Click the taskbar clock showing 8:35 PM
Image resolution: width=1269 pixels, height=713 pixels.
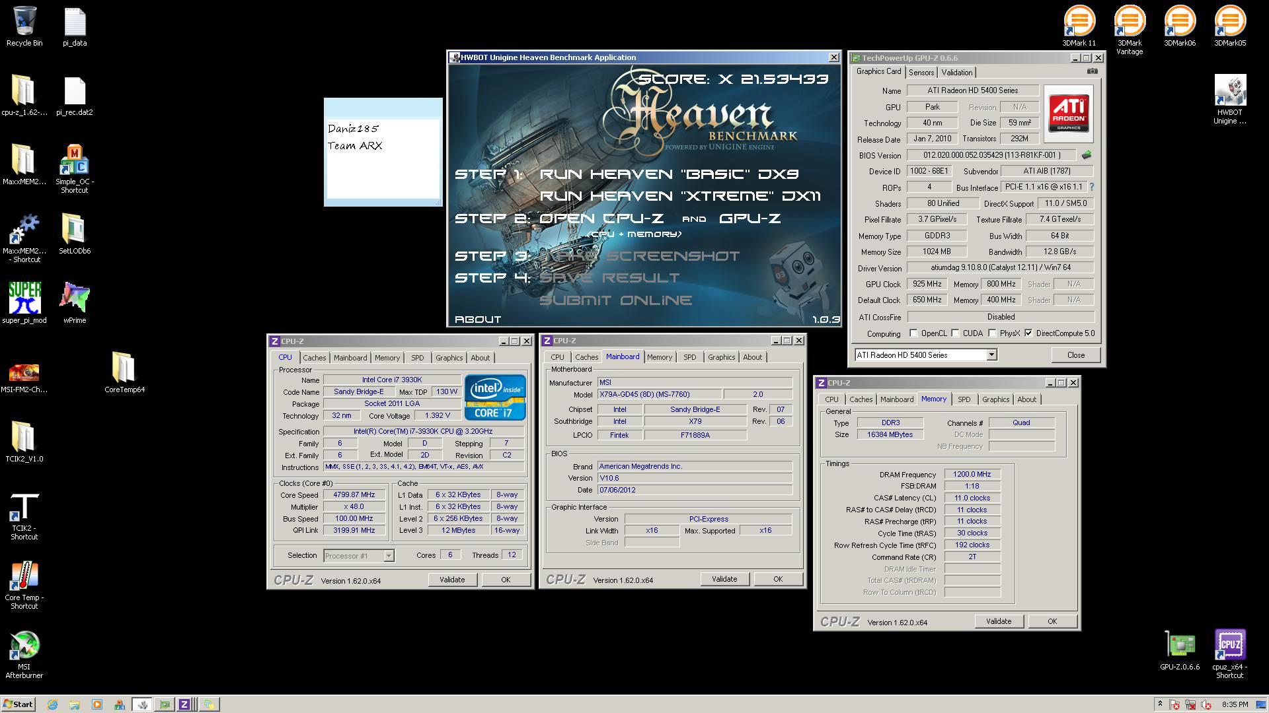tap(1235, 704)
